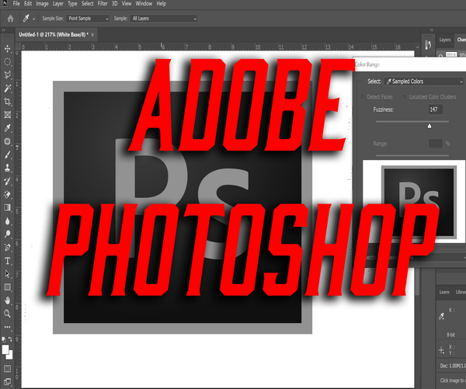Click the Fuzziness slider handle

[x=429, y=126]
